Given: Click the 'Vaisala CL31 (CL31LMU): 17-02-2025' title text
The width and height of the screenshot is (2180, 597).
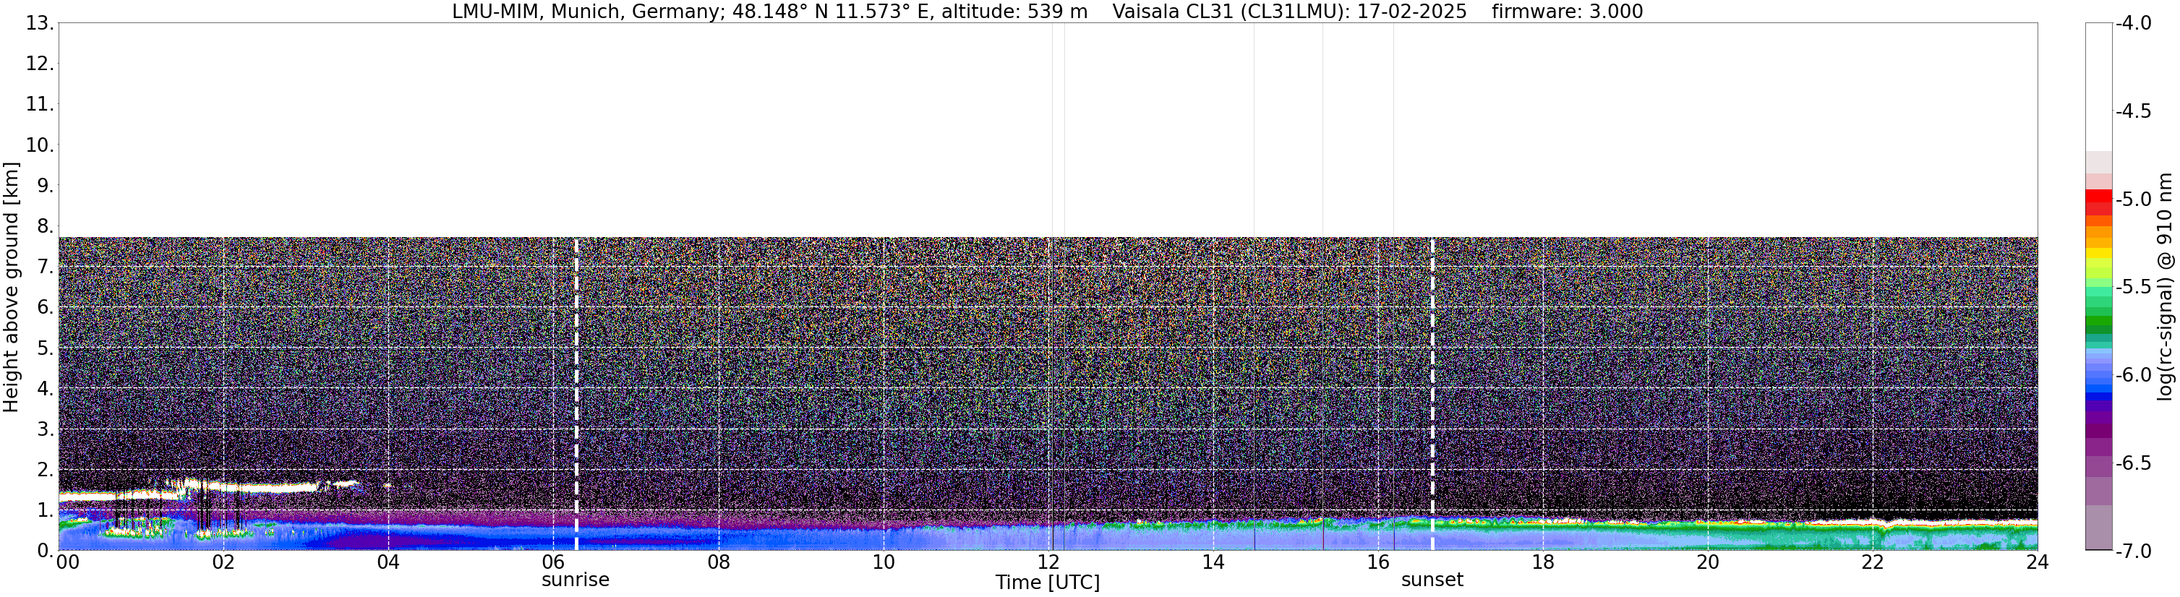Looking at the screenshot, I should [1289, 12].
